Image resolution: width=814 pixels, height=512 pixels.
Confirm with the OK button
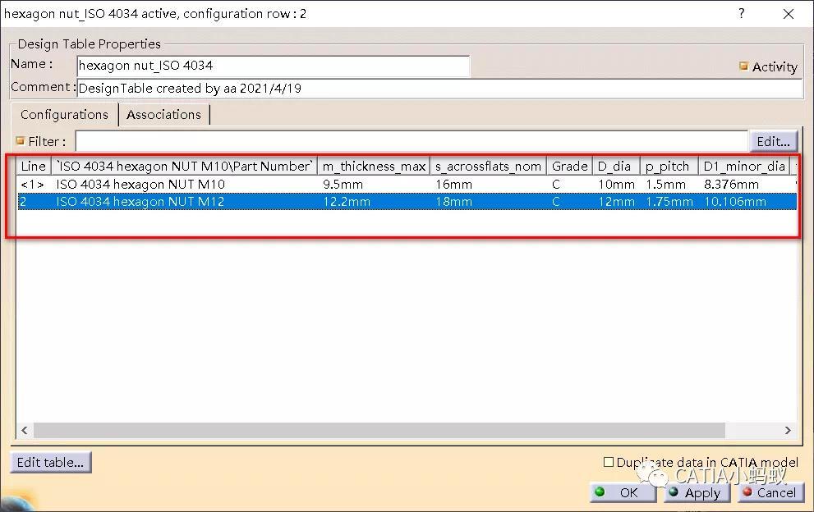coord(623,492)
